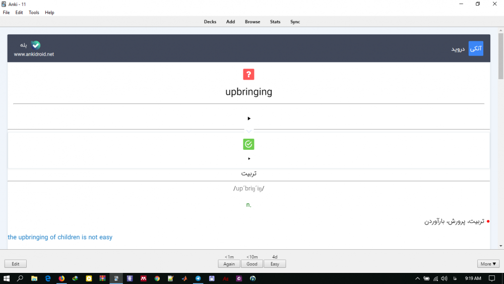Viewport: 504px width, 284px height.
Task: Click the volume icon in system tray
Action: click(x=444, y=278)
